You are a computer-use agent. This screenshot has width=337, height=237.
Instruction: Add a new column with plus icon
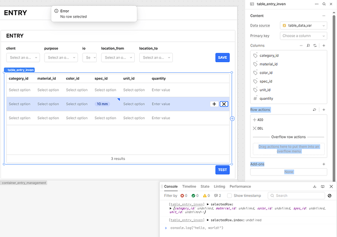(324, 45)
